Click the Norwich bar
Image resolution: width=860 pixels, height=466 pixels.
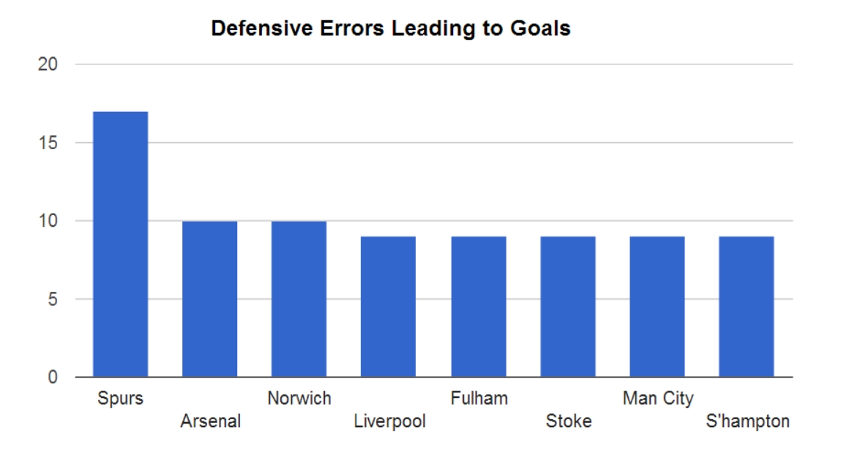299,299
